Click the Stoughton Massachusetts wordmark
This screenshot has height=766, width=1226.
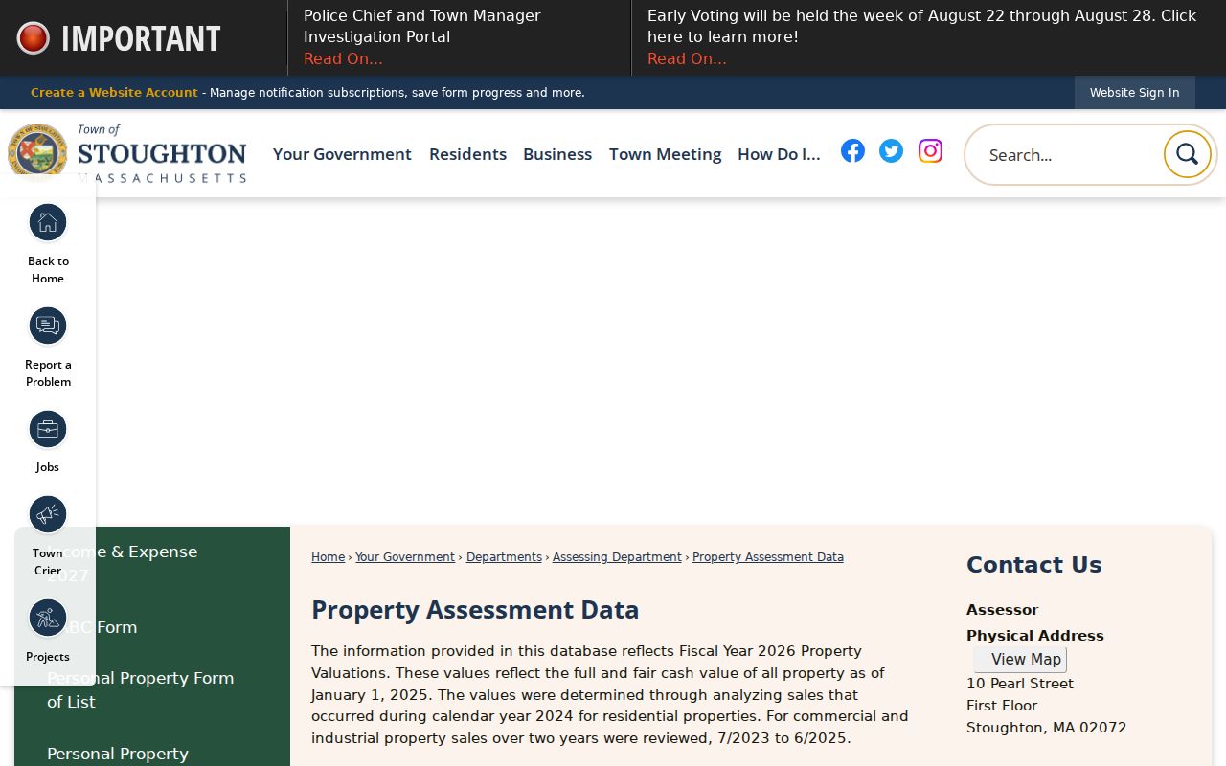(161, 154)
